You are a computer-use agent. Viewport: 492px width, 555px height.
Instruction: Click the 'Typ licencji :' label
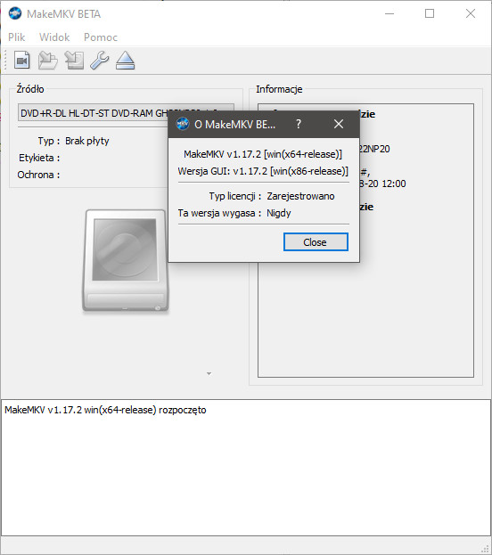(x=235, y=196)
